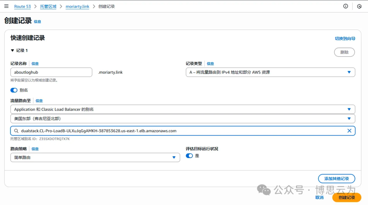
Task: Clear the load balancer search field with X
Action: pyautogui.click(x=349, y=131)
